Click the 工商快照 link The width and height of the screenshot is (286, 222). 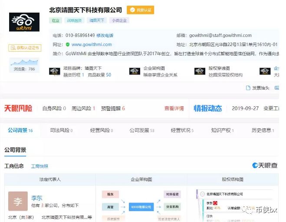point(39,166)
